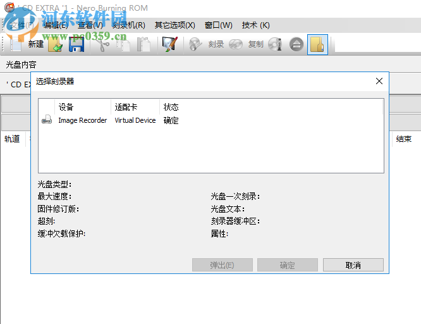421x324 pixels.
Task: Open the 窗口(W) menu
Action: click(x=218, y=25)
